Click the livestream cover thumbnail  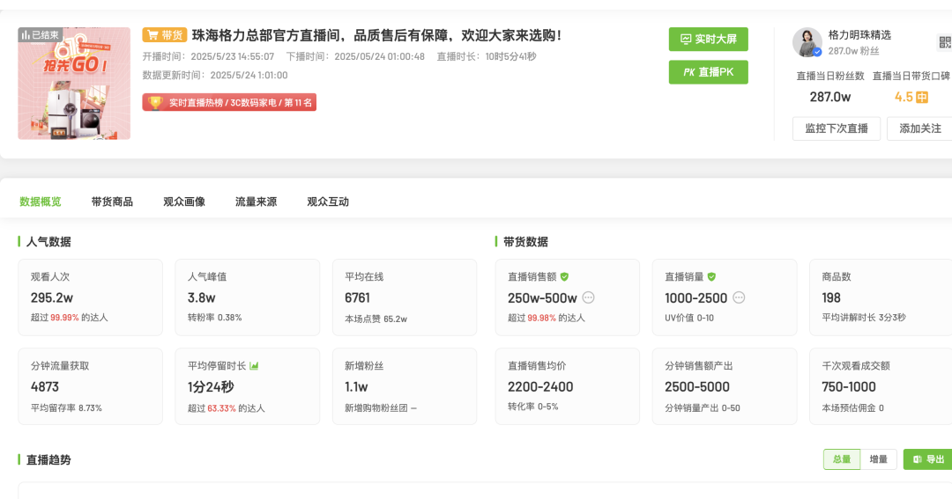click(74, 84)
